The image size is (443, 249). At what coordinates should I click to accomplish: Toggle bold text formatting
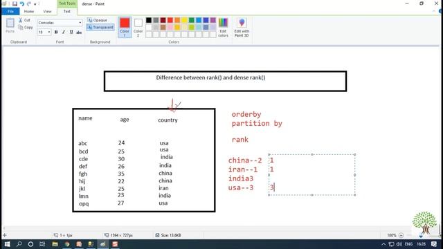[56, 33]
